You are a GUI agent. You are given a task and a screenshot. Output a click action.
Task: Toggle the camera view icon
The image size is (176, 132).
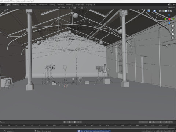[x=173, y=34]
